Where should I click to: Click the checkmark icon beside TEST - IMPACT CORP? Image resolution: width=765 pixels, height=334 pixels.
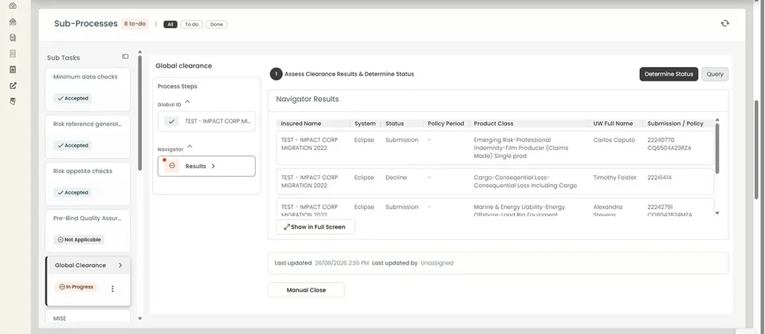click(x=171, y=121)
